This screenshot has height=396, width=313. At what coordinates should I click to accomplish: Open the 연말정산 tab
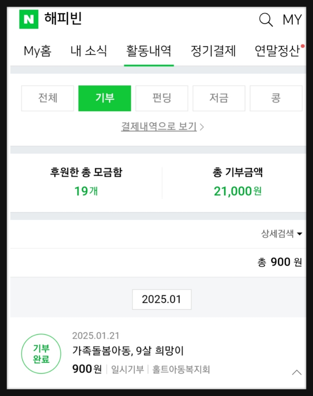[277, 51]
